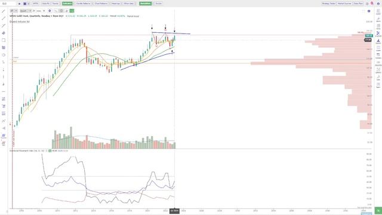This screenshot has width=382, height=215.
Task: Open the help icon at top right
Action: pos(378,4)
